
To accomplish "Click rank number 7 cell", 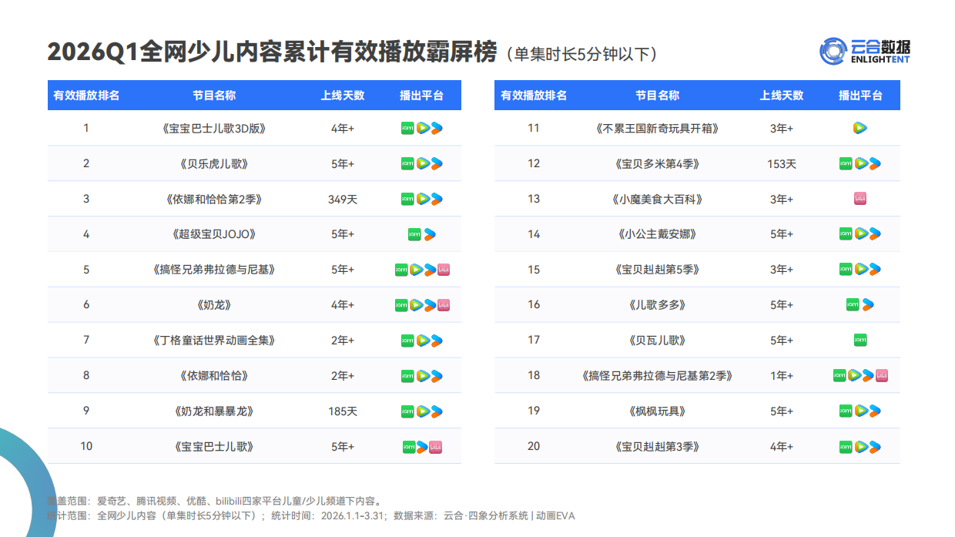I will point(86,341).
